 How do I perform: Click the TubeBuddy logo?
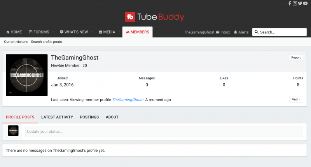tap(155, 17)
